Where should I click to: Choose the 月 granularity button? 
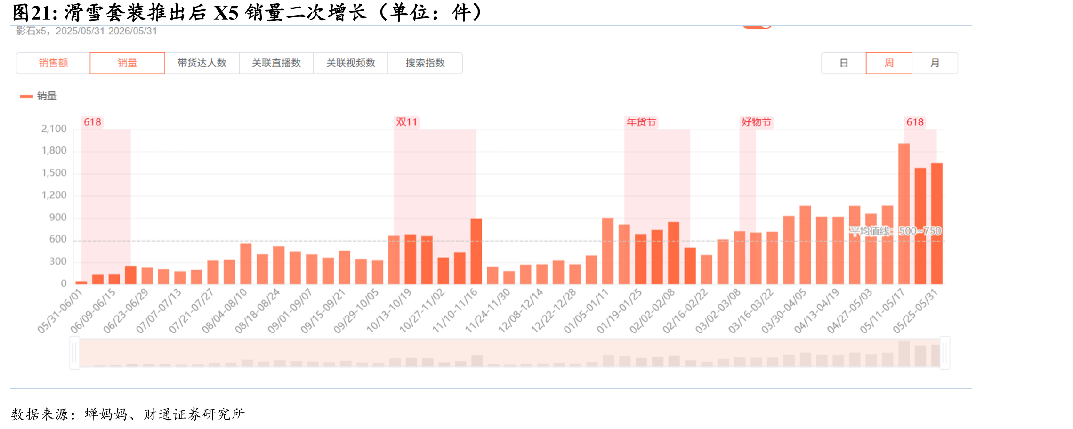(935, 63)
